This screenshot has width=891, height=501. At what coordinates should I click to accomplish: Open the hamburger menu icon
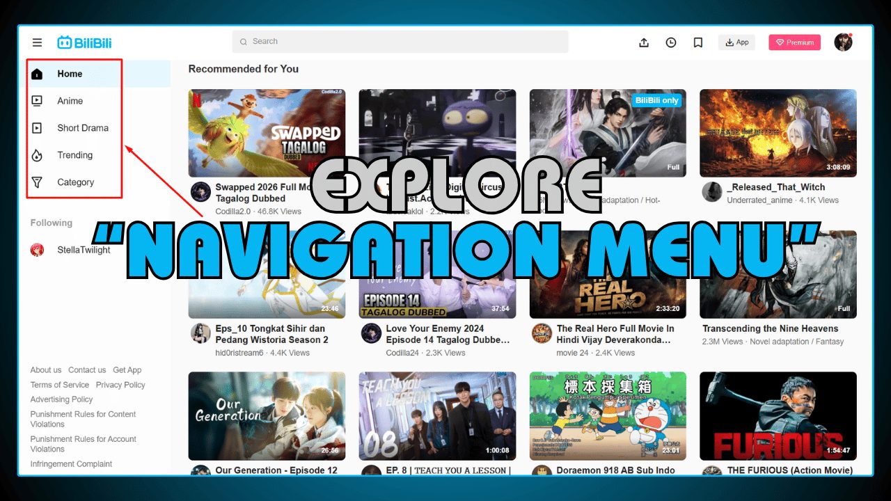point(37,42)
